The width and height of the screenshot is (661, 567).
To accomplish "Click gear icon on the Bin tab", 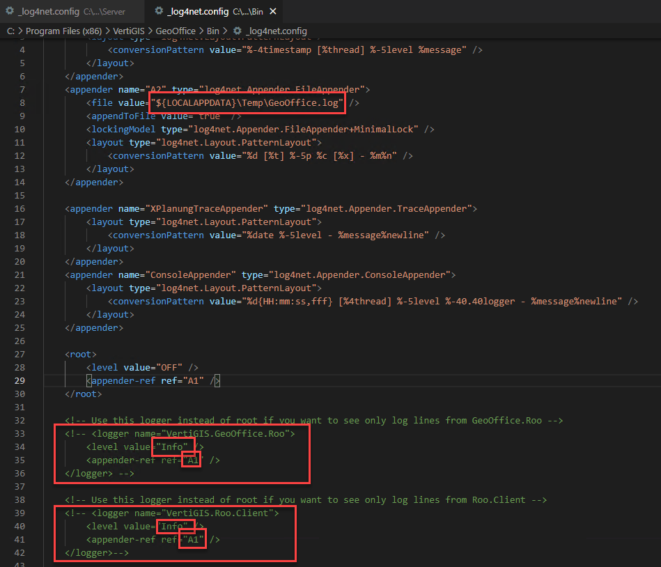I will pyautogui.click(x=159, y=11).
